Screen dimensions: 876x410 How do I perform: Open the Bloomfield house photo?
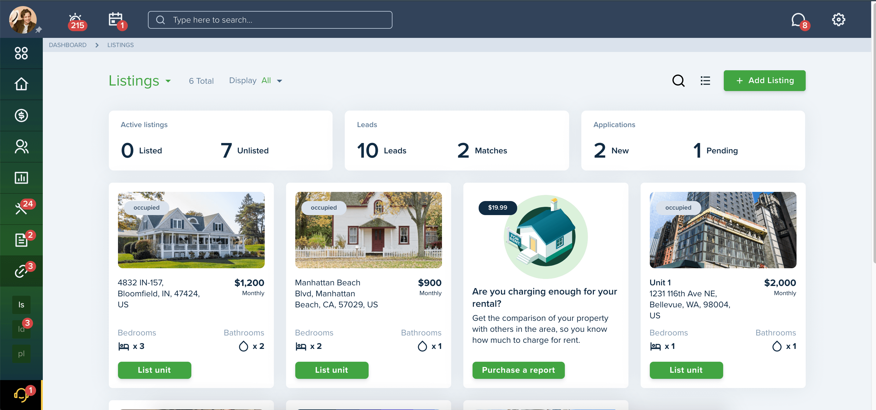click(x=191, y=230)
